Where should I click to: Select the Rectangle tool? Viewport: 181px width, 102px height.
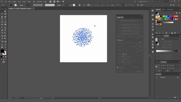(x=2, y=22)
